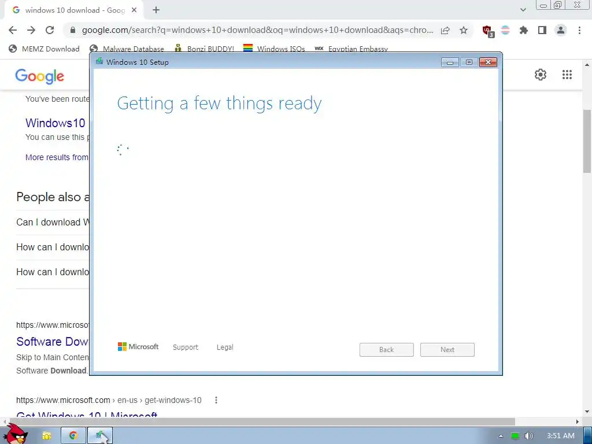
Task: Click Support link in Windows 10 Setup
Action: pos(186,347)
